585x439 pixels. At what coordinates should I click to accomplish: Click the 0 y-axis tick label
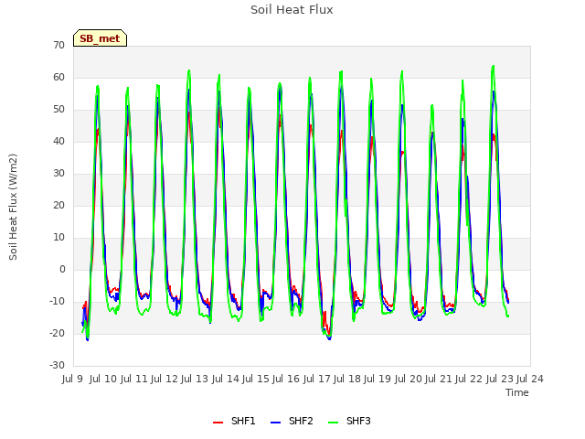pyautogui.click(x=62, y=269)
